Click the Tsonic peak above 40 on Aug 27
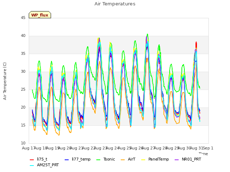 [147, 34]
